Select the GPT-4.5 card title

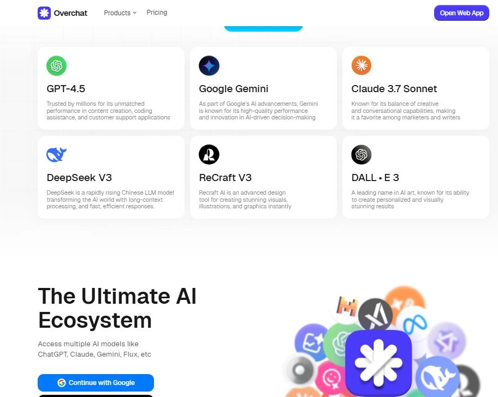(x=66, y=88)
